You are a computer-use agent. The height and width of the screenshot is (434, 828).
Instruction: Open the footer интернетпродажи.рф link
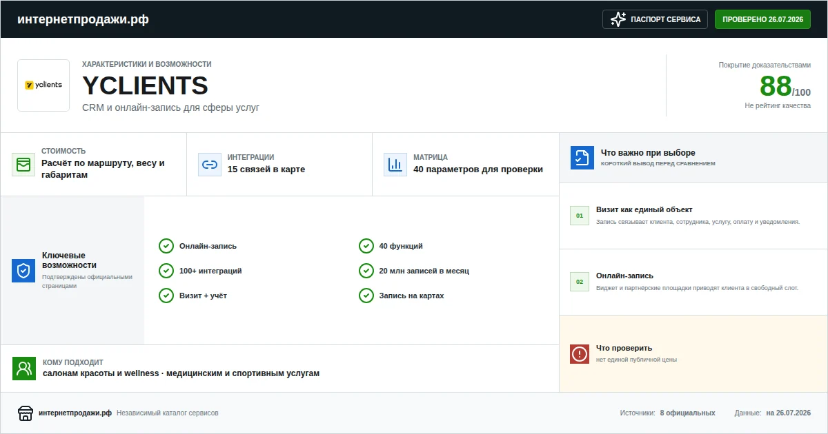click(75, 413)
